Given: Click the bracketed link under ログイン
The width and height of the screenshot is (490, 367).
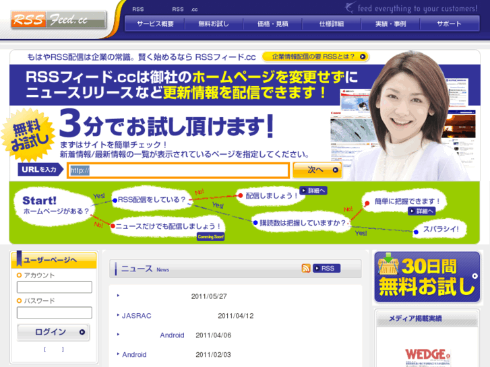Looking at the screenshot, I should (54, 349).
